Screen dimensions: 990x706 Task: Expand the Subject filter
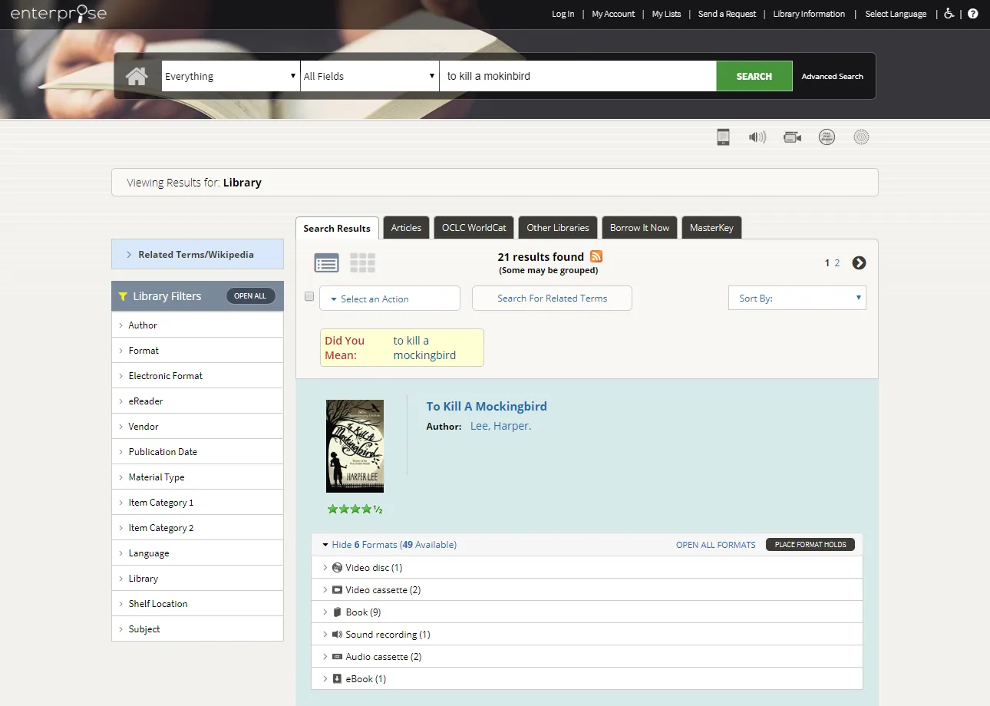197,629
